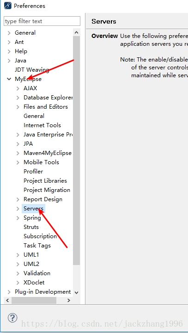188x333 pixels.
Task: Select Plug-in Development item
Action: 42,292
